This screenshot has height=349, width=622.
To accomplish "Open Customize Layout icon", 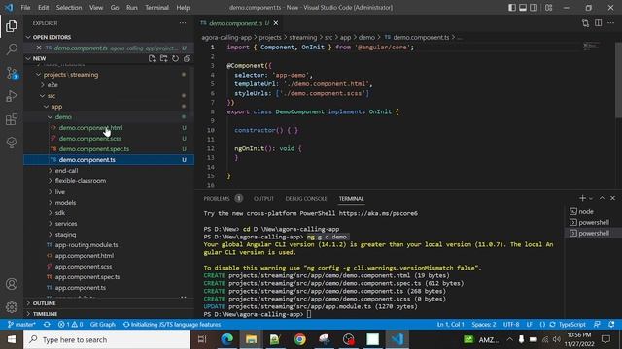I will point(548,8).
